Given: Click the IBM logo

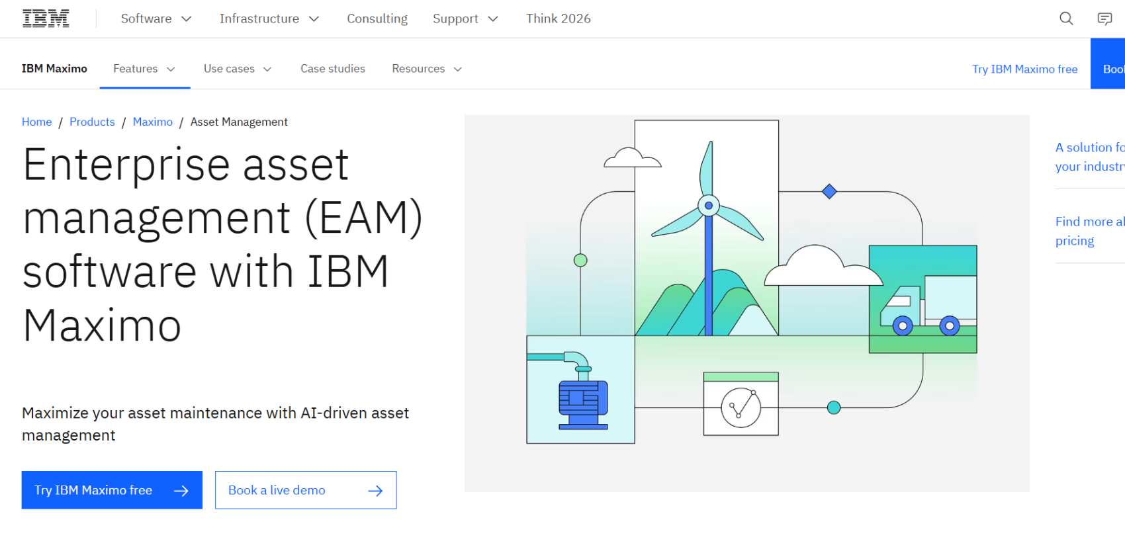Looking at the screenshot, I should 46,19.
